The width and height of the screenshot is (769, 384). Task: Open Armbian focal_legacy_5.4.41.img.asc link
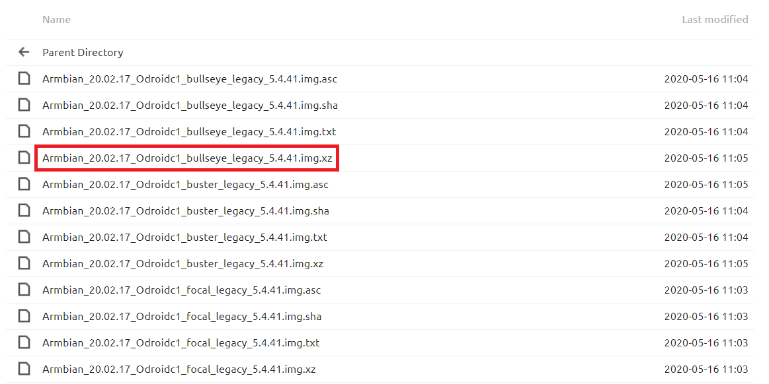tap(181, 290)
